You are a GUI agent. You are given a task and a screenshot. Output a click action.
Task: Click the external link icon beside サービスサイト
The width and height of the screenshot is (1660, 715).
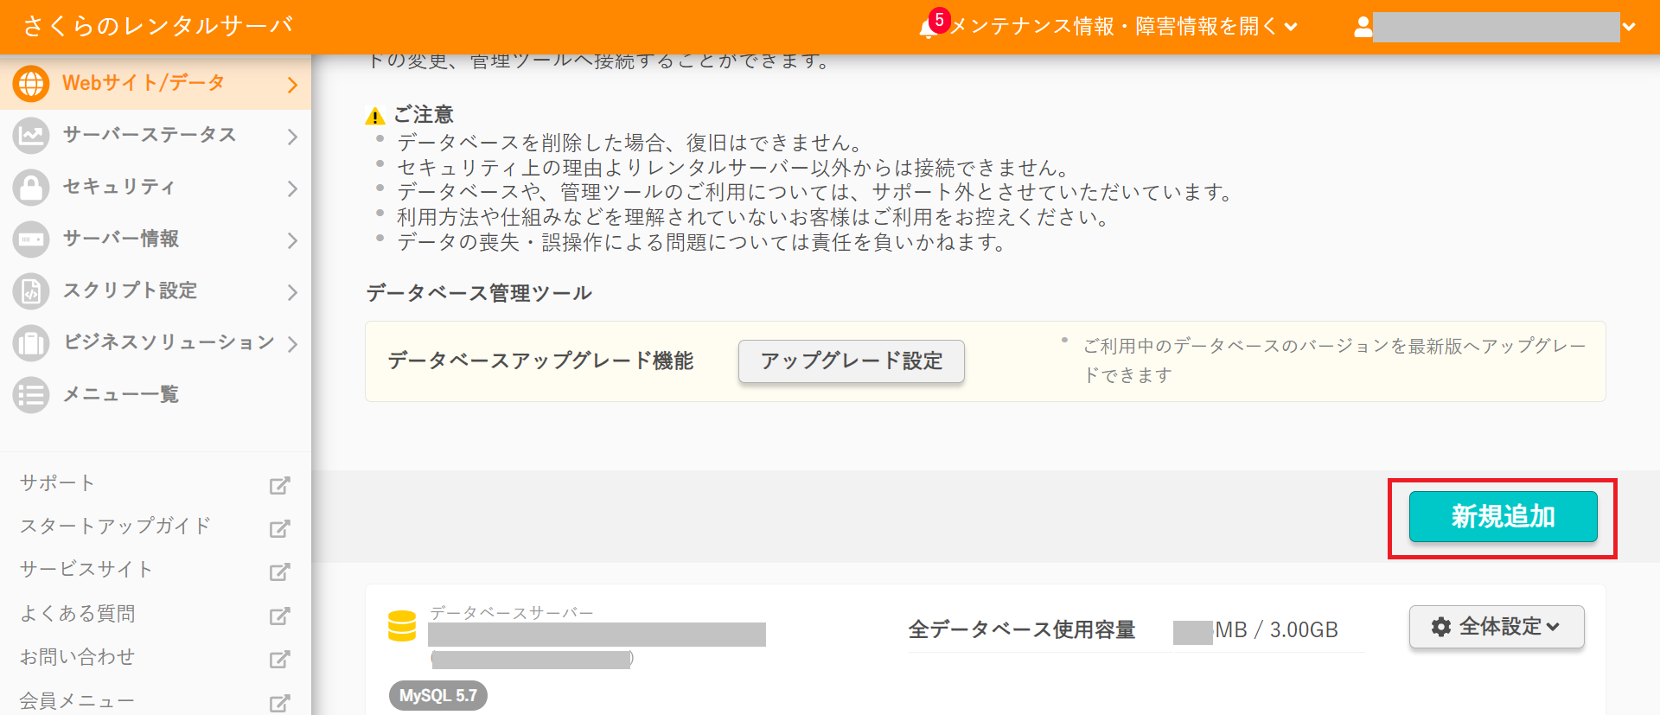tap(279, 571)
